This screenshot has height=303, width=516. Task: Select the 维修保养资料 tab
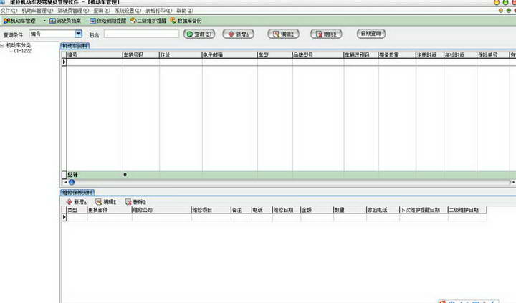point(77,192)
